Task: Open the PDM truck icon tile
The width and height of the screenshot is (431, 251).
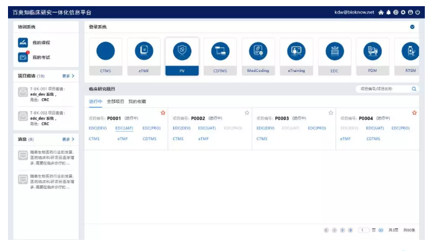Action: (x=373, y=52)
